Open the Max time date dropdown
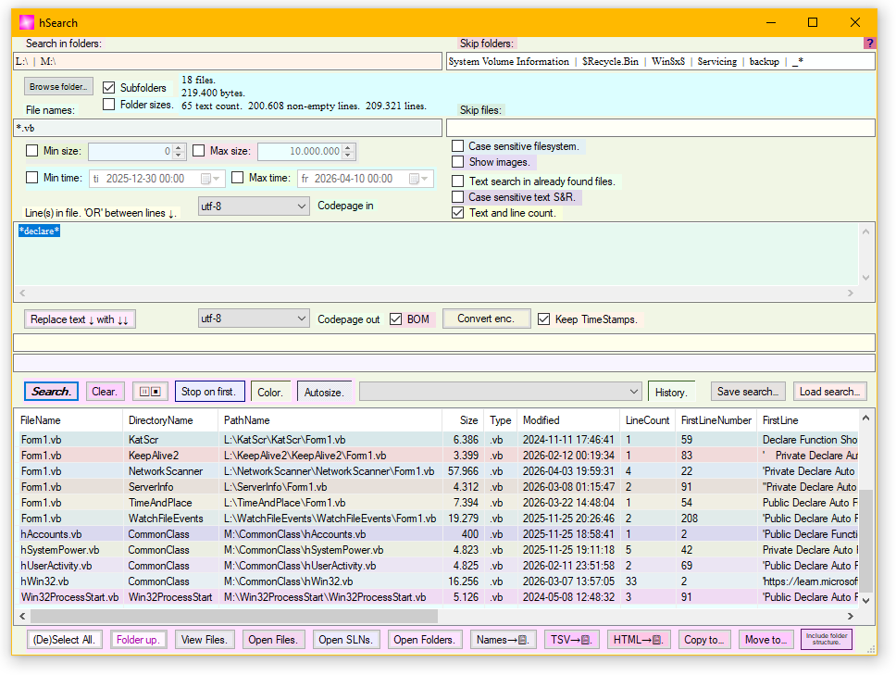This screenshot has height=675, width=896. click(425, 179)
